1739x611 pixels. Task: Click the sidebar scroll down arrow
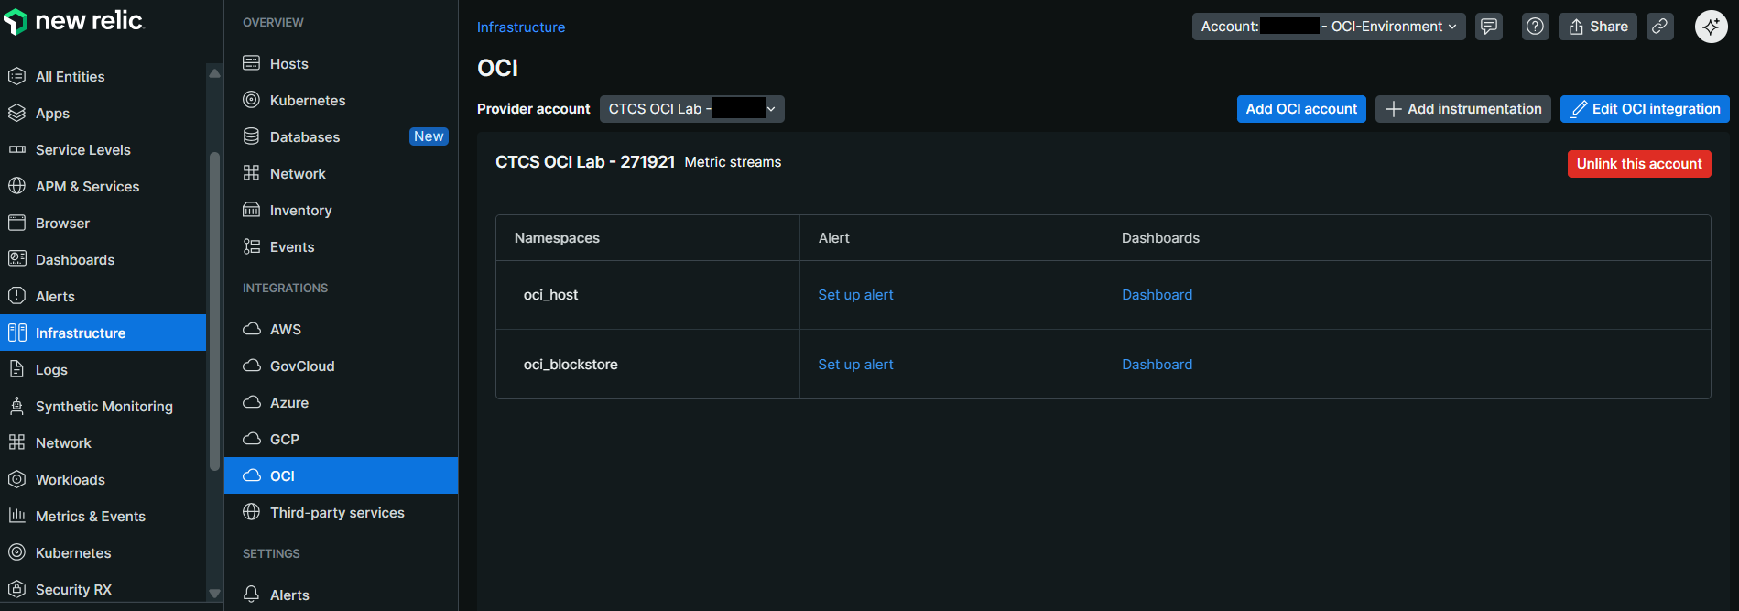pos(214,594)
